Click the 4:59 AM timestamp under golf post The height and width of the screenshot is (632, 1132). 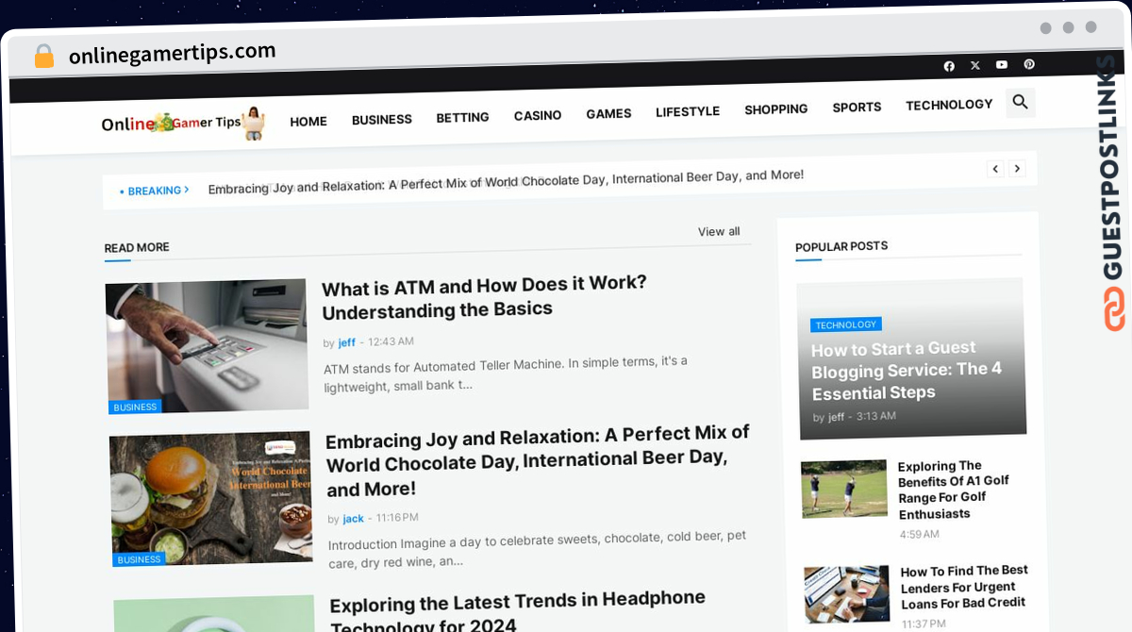920,534
